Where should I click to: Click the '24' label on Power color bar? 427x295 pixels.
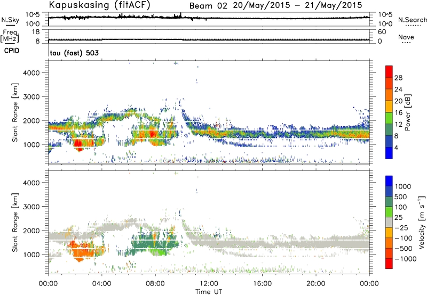(x=398, y=89)
